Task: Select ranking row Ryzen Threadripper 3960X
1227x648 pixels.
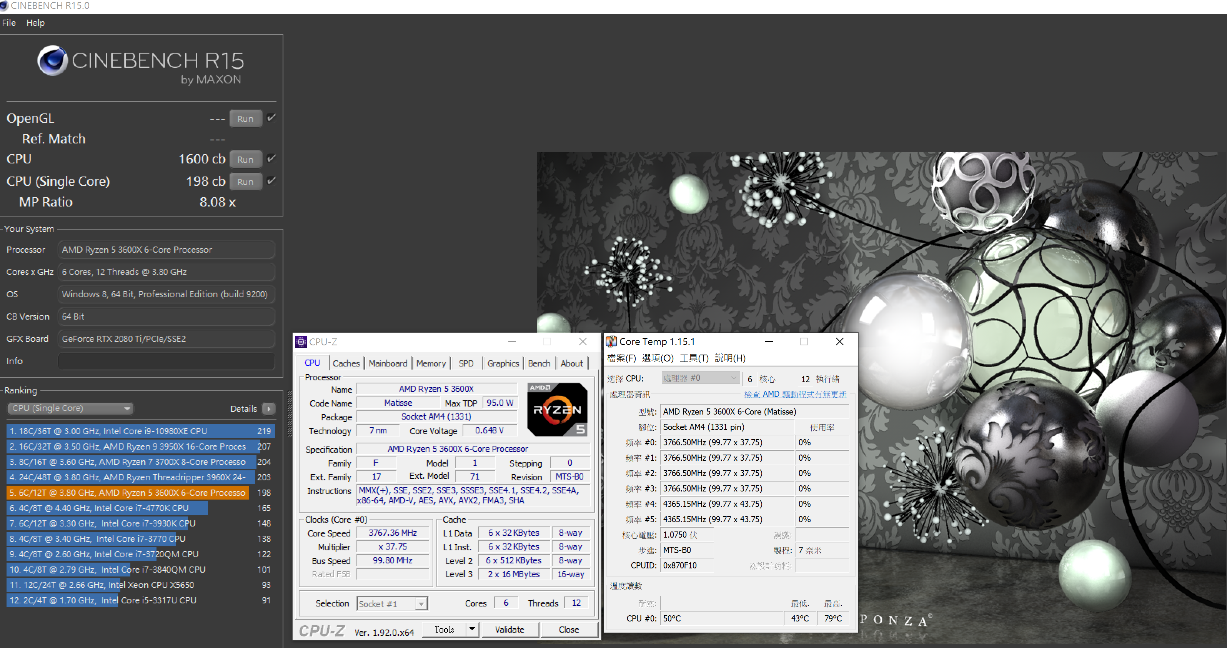Action: click(x=140, y=477)
